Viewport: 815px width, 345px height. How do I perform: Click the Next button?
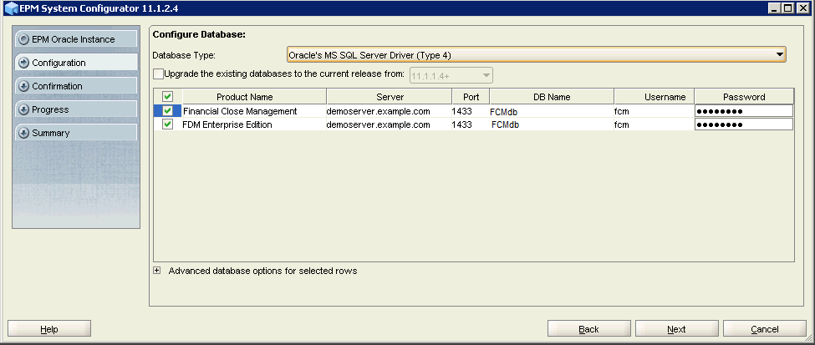pos(676,329)
